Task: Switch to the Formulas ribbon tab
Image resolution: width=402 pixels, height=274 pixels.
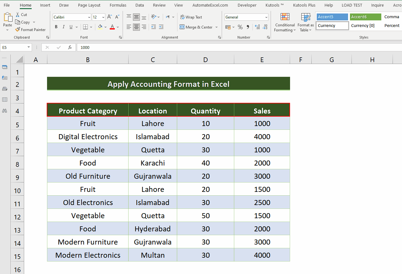Action: coord(118,5)
